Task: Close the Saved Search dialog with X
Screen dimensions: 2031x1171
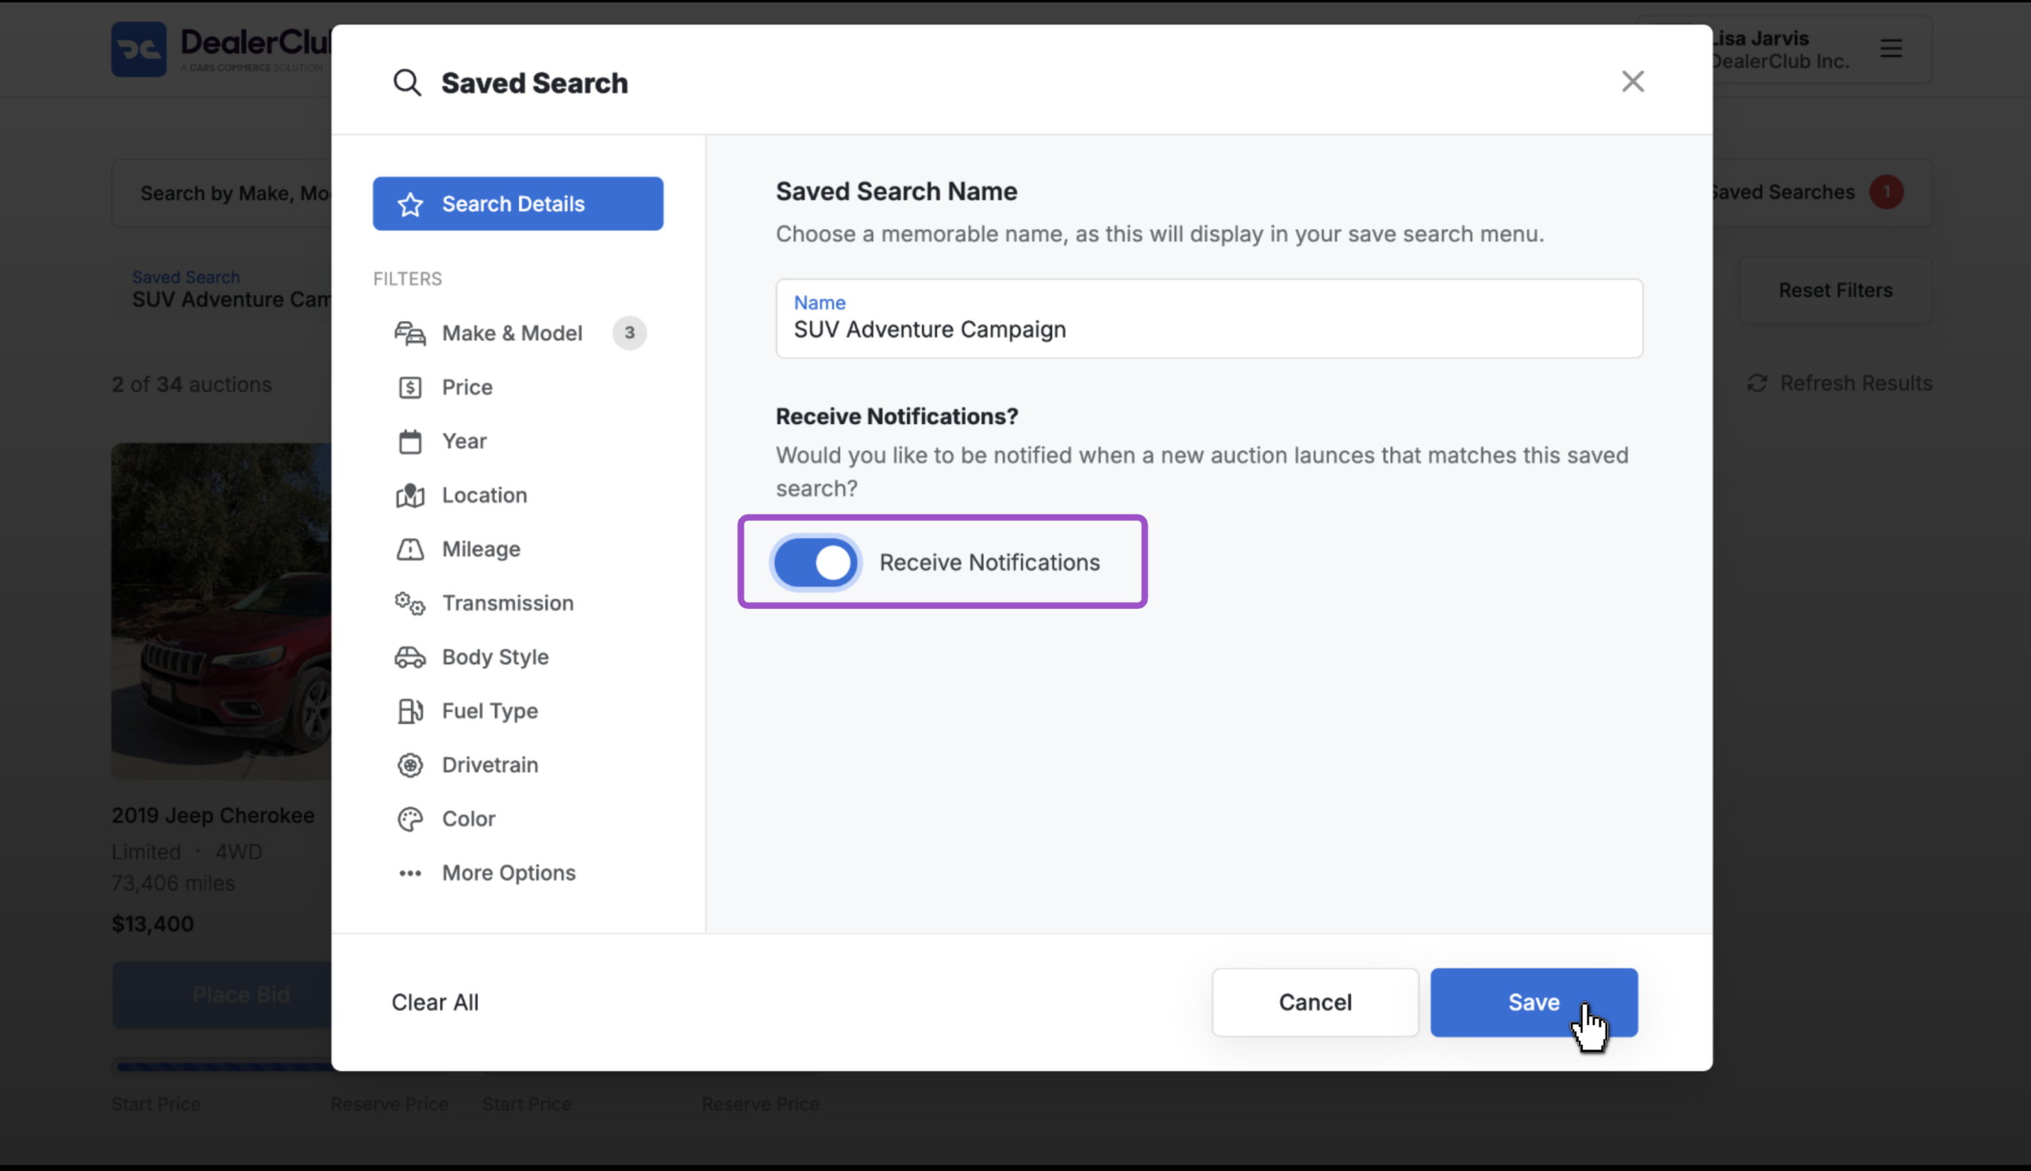Action: tap(1633, 81)
